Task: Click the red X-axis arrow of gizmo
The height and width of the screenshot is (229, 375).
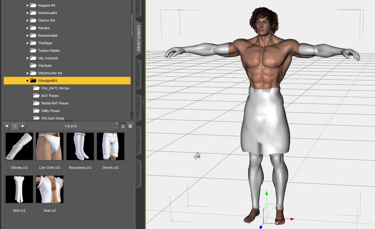Action: (292, 219)
